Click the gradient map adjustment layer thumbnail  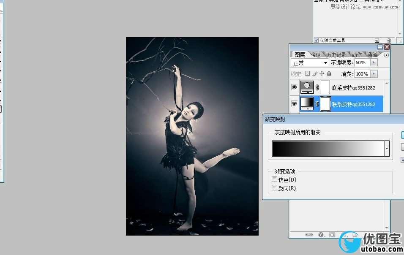pos(307,104)
